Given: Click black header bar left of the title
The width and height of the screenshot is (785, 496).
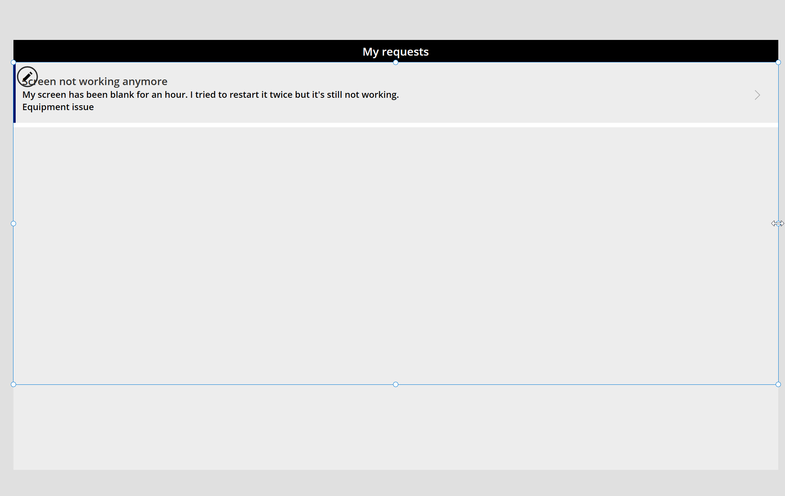Looking at the screenshot, I should pos(187,51).
